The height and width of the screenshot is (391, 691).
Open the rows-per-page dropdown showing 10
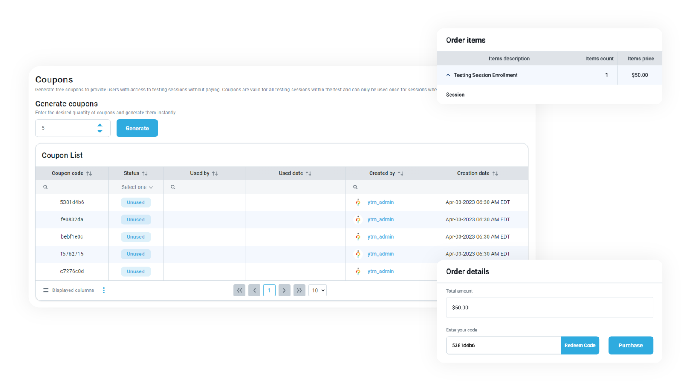(317, 290)
